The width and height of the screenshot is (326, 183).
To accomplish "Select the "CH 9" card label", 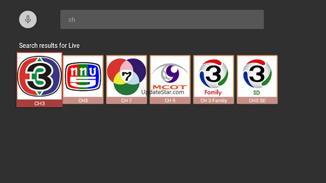I will click(x=170, y=100).
